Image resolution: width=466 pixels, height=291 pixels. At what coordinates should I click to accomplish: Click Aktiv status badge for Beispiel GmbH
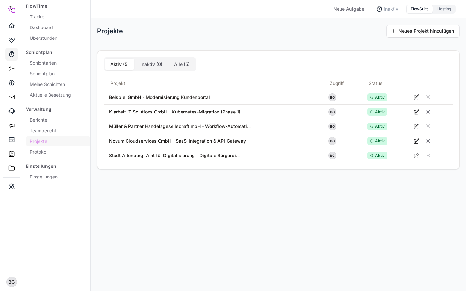pos(377,97)
